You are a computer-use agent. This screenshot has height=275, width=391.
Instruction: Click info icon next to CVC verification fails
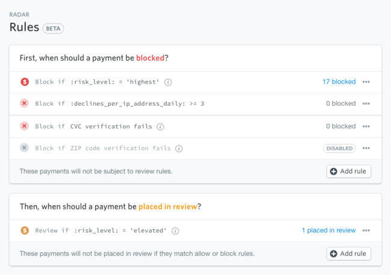(159, 126)
